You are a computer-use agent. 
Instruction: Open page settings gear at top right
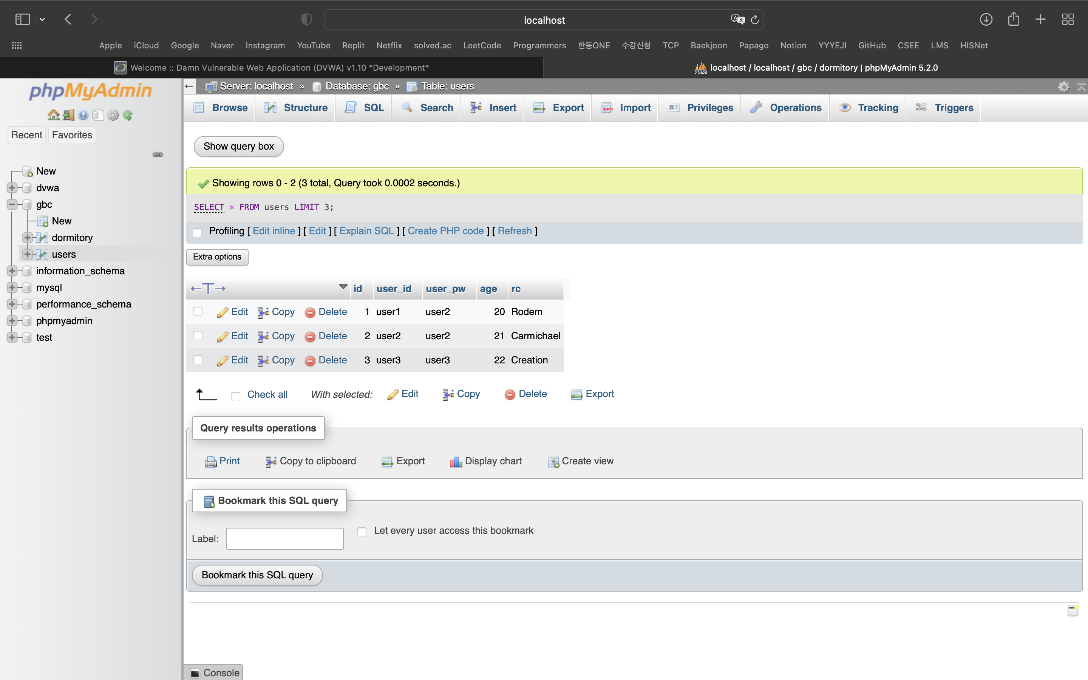click(x=1063, y=87)
